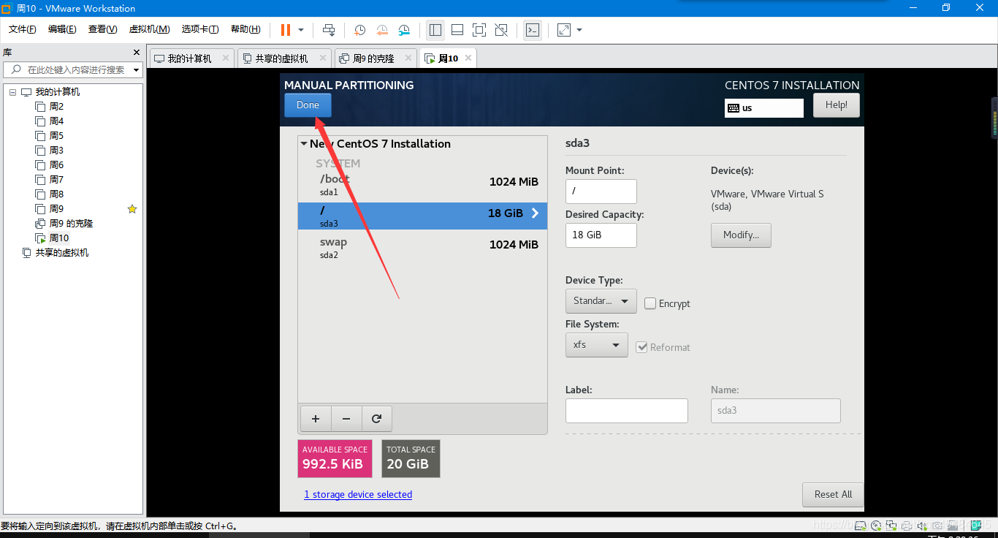The image size is (998, 538).
Task: Toggle the library sidebar view icon
Action: [435, 30]
